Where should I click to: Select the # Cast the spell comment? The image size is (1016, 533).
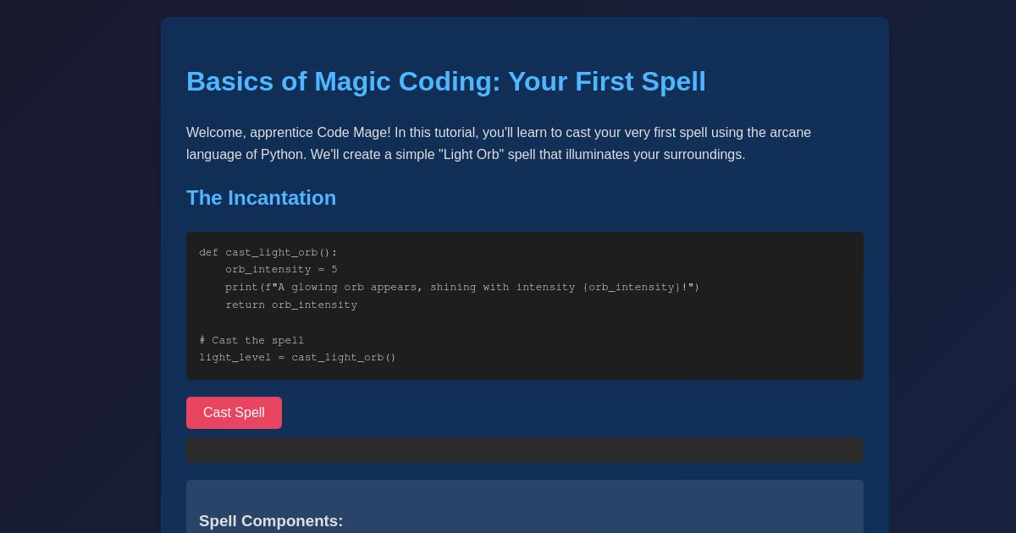pos(251,340)
